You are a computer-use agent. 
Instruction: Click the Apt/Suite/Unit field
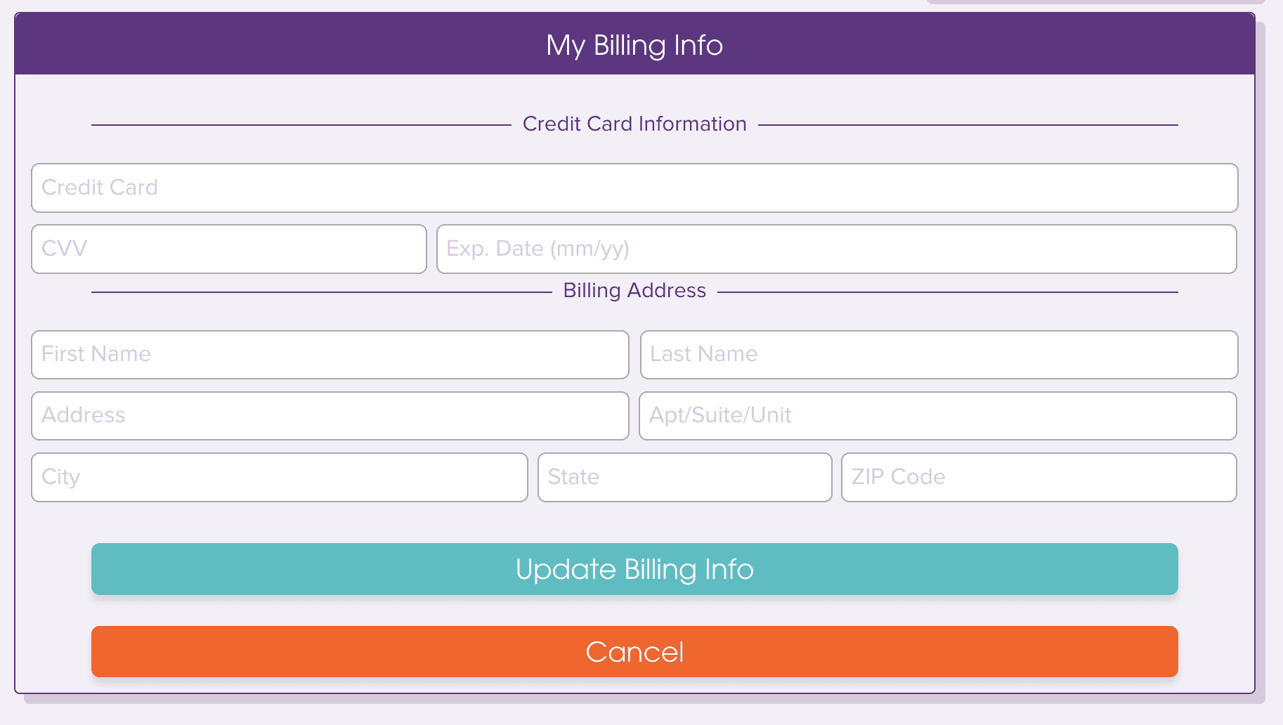click(937, 416)
